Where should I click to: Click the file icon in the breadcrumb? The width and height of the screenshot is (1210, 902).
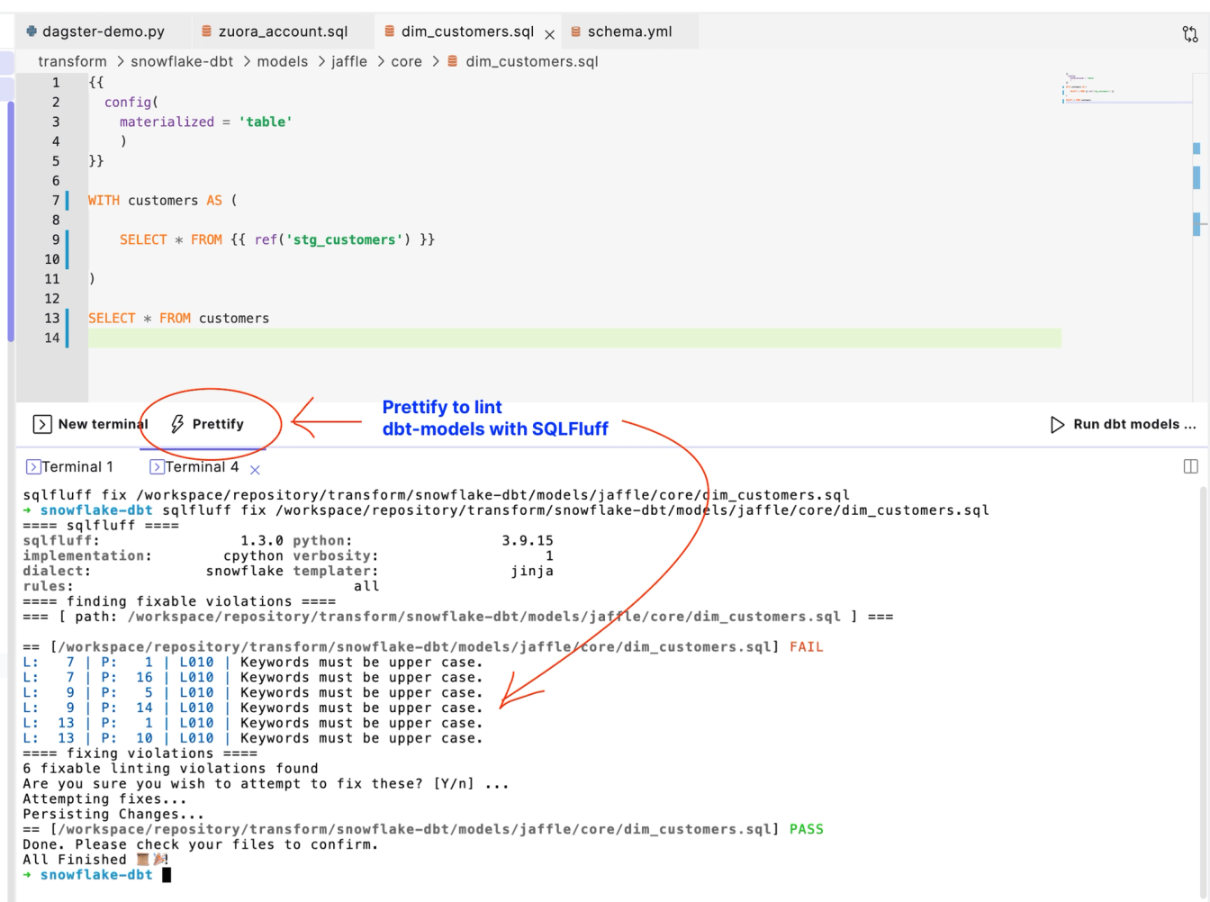click(x=453, y=61)
